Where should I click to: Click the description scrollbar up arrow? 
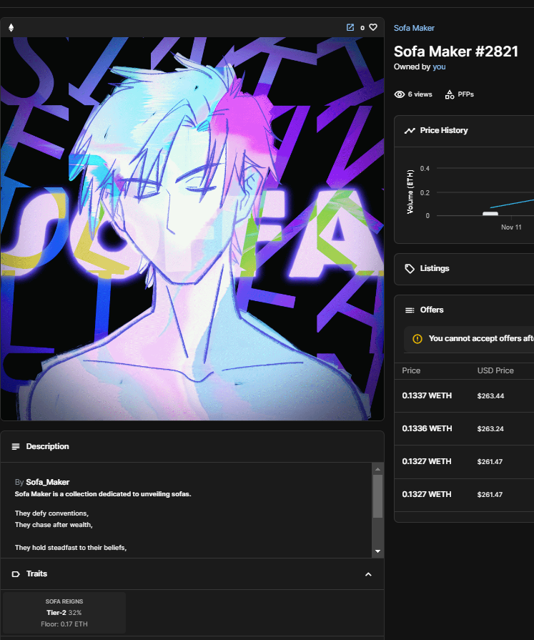pos(377,469)
